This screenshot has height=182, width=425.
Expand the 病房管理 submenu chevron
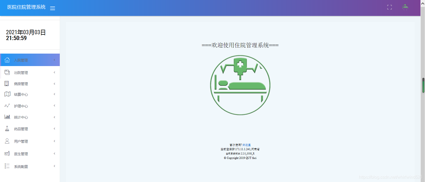(x=54, y=84)
